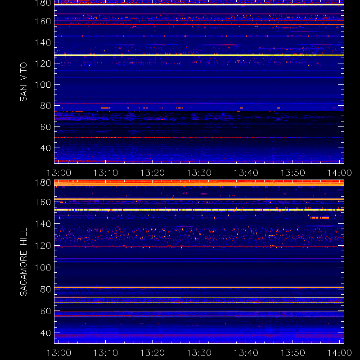Click the 13:30 time label under San Vito plot
Screen dimensions: 360x360
click(199, 173)
